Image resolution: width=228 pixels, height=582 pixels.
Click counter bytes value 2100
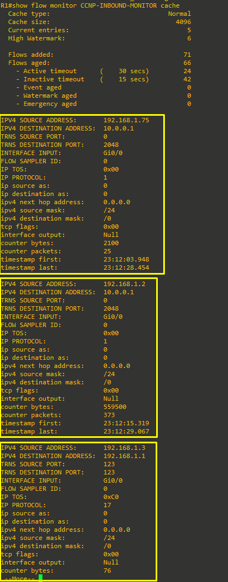click(x=111, y=243)
